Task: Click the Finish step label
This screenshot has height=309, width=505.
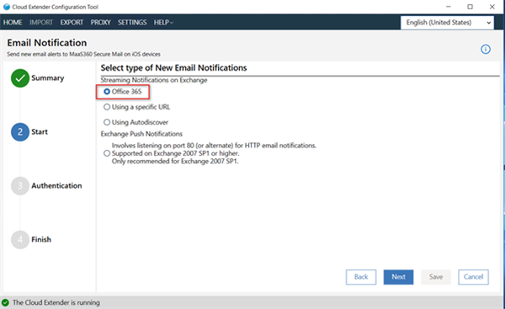Action: (x=41, y=239)
